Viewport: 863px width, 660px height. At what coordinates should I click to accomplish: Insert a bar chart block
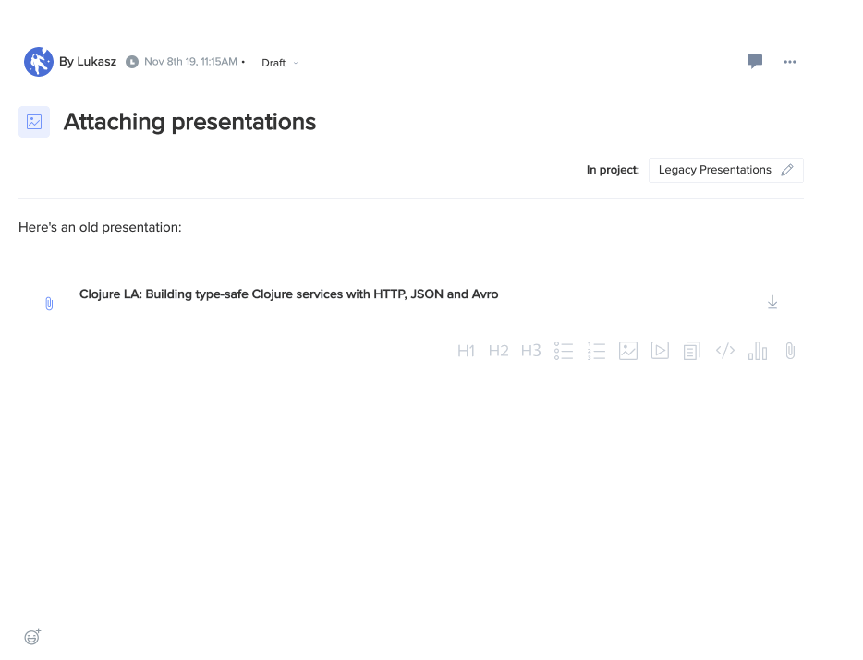[758, 351]
